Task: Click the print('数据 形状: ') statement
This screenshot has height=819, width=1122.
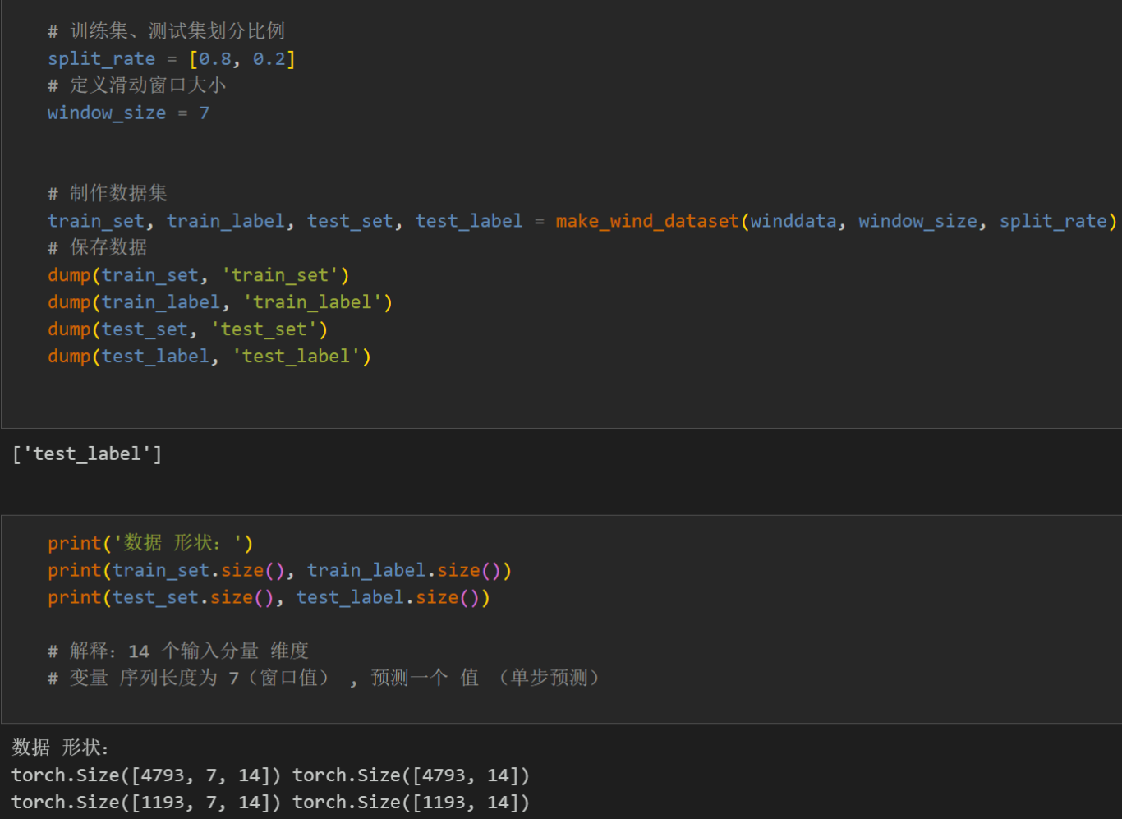Action: 150,544
